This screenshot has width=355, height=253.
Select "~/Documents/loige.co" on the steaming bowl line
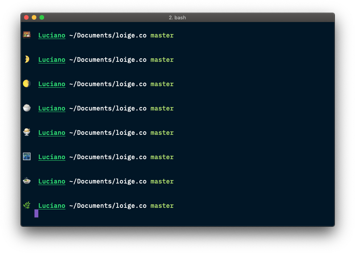click(108, 182)
